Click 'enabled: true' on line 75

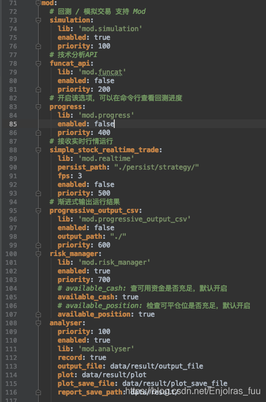click(x=84, y=37)
